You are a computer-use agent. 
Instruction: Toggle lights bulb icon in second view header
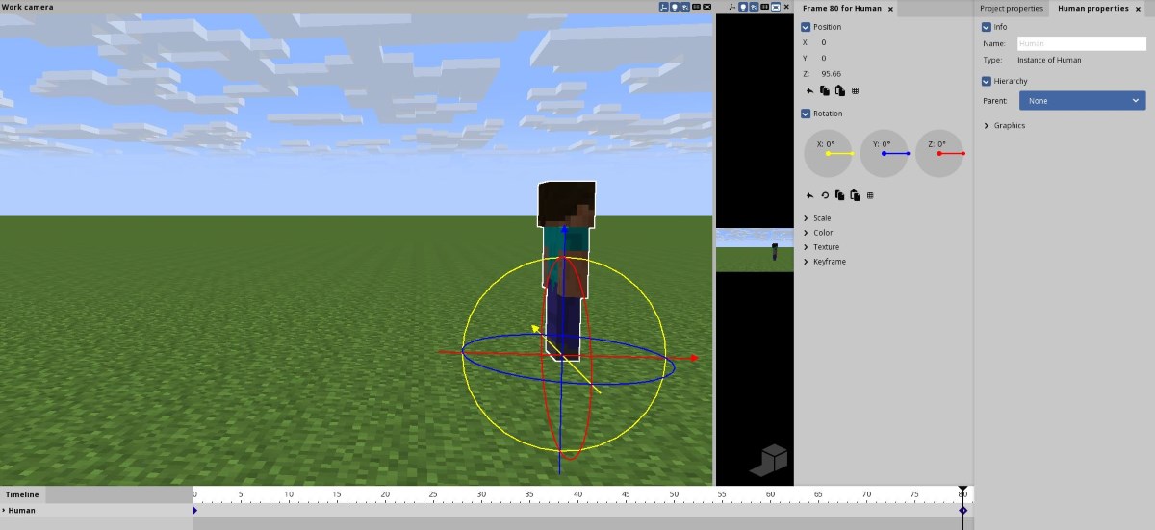coord(743,7)
